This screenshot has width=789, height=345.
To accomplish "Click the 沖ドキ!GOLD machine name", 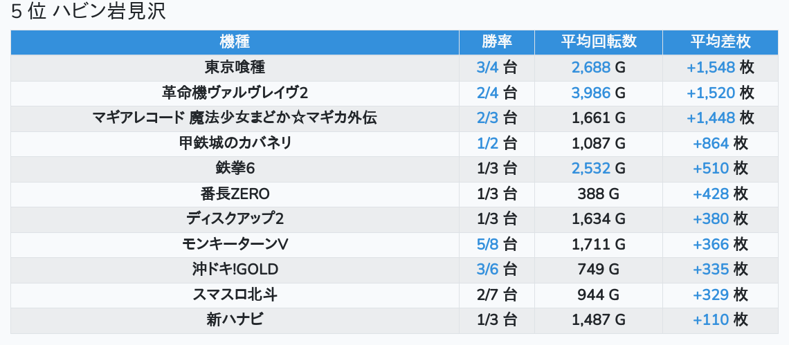I will pos(235,270).
